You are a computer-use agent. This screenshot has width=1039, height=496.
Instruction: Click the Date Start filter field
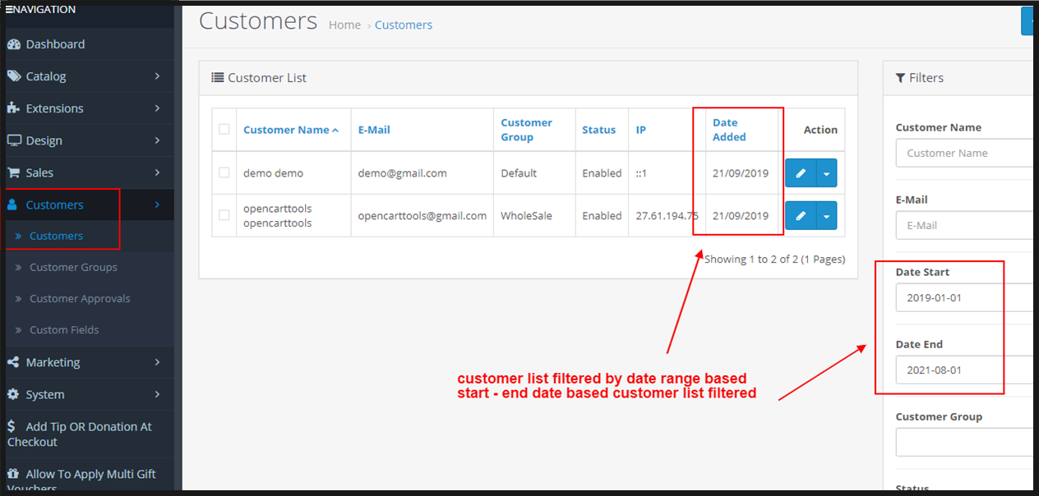pos(963,298)
